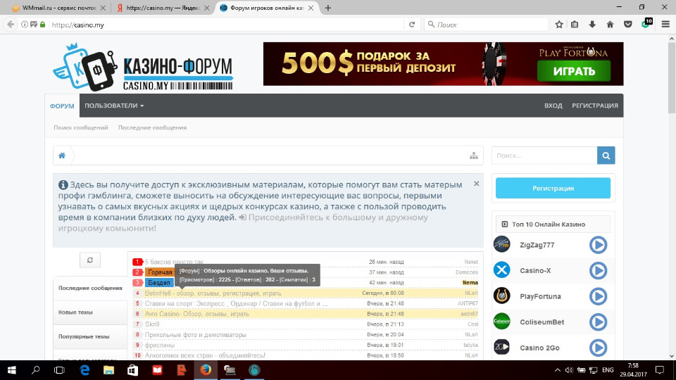The image size is (676, 380).
Task: Show hidden system tray icons chevron
Action: [x=558, y=370]
